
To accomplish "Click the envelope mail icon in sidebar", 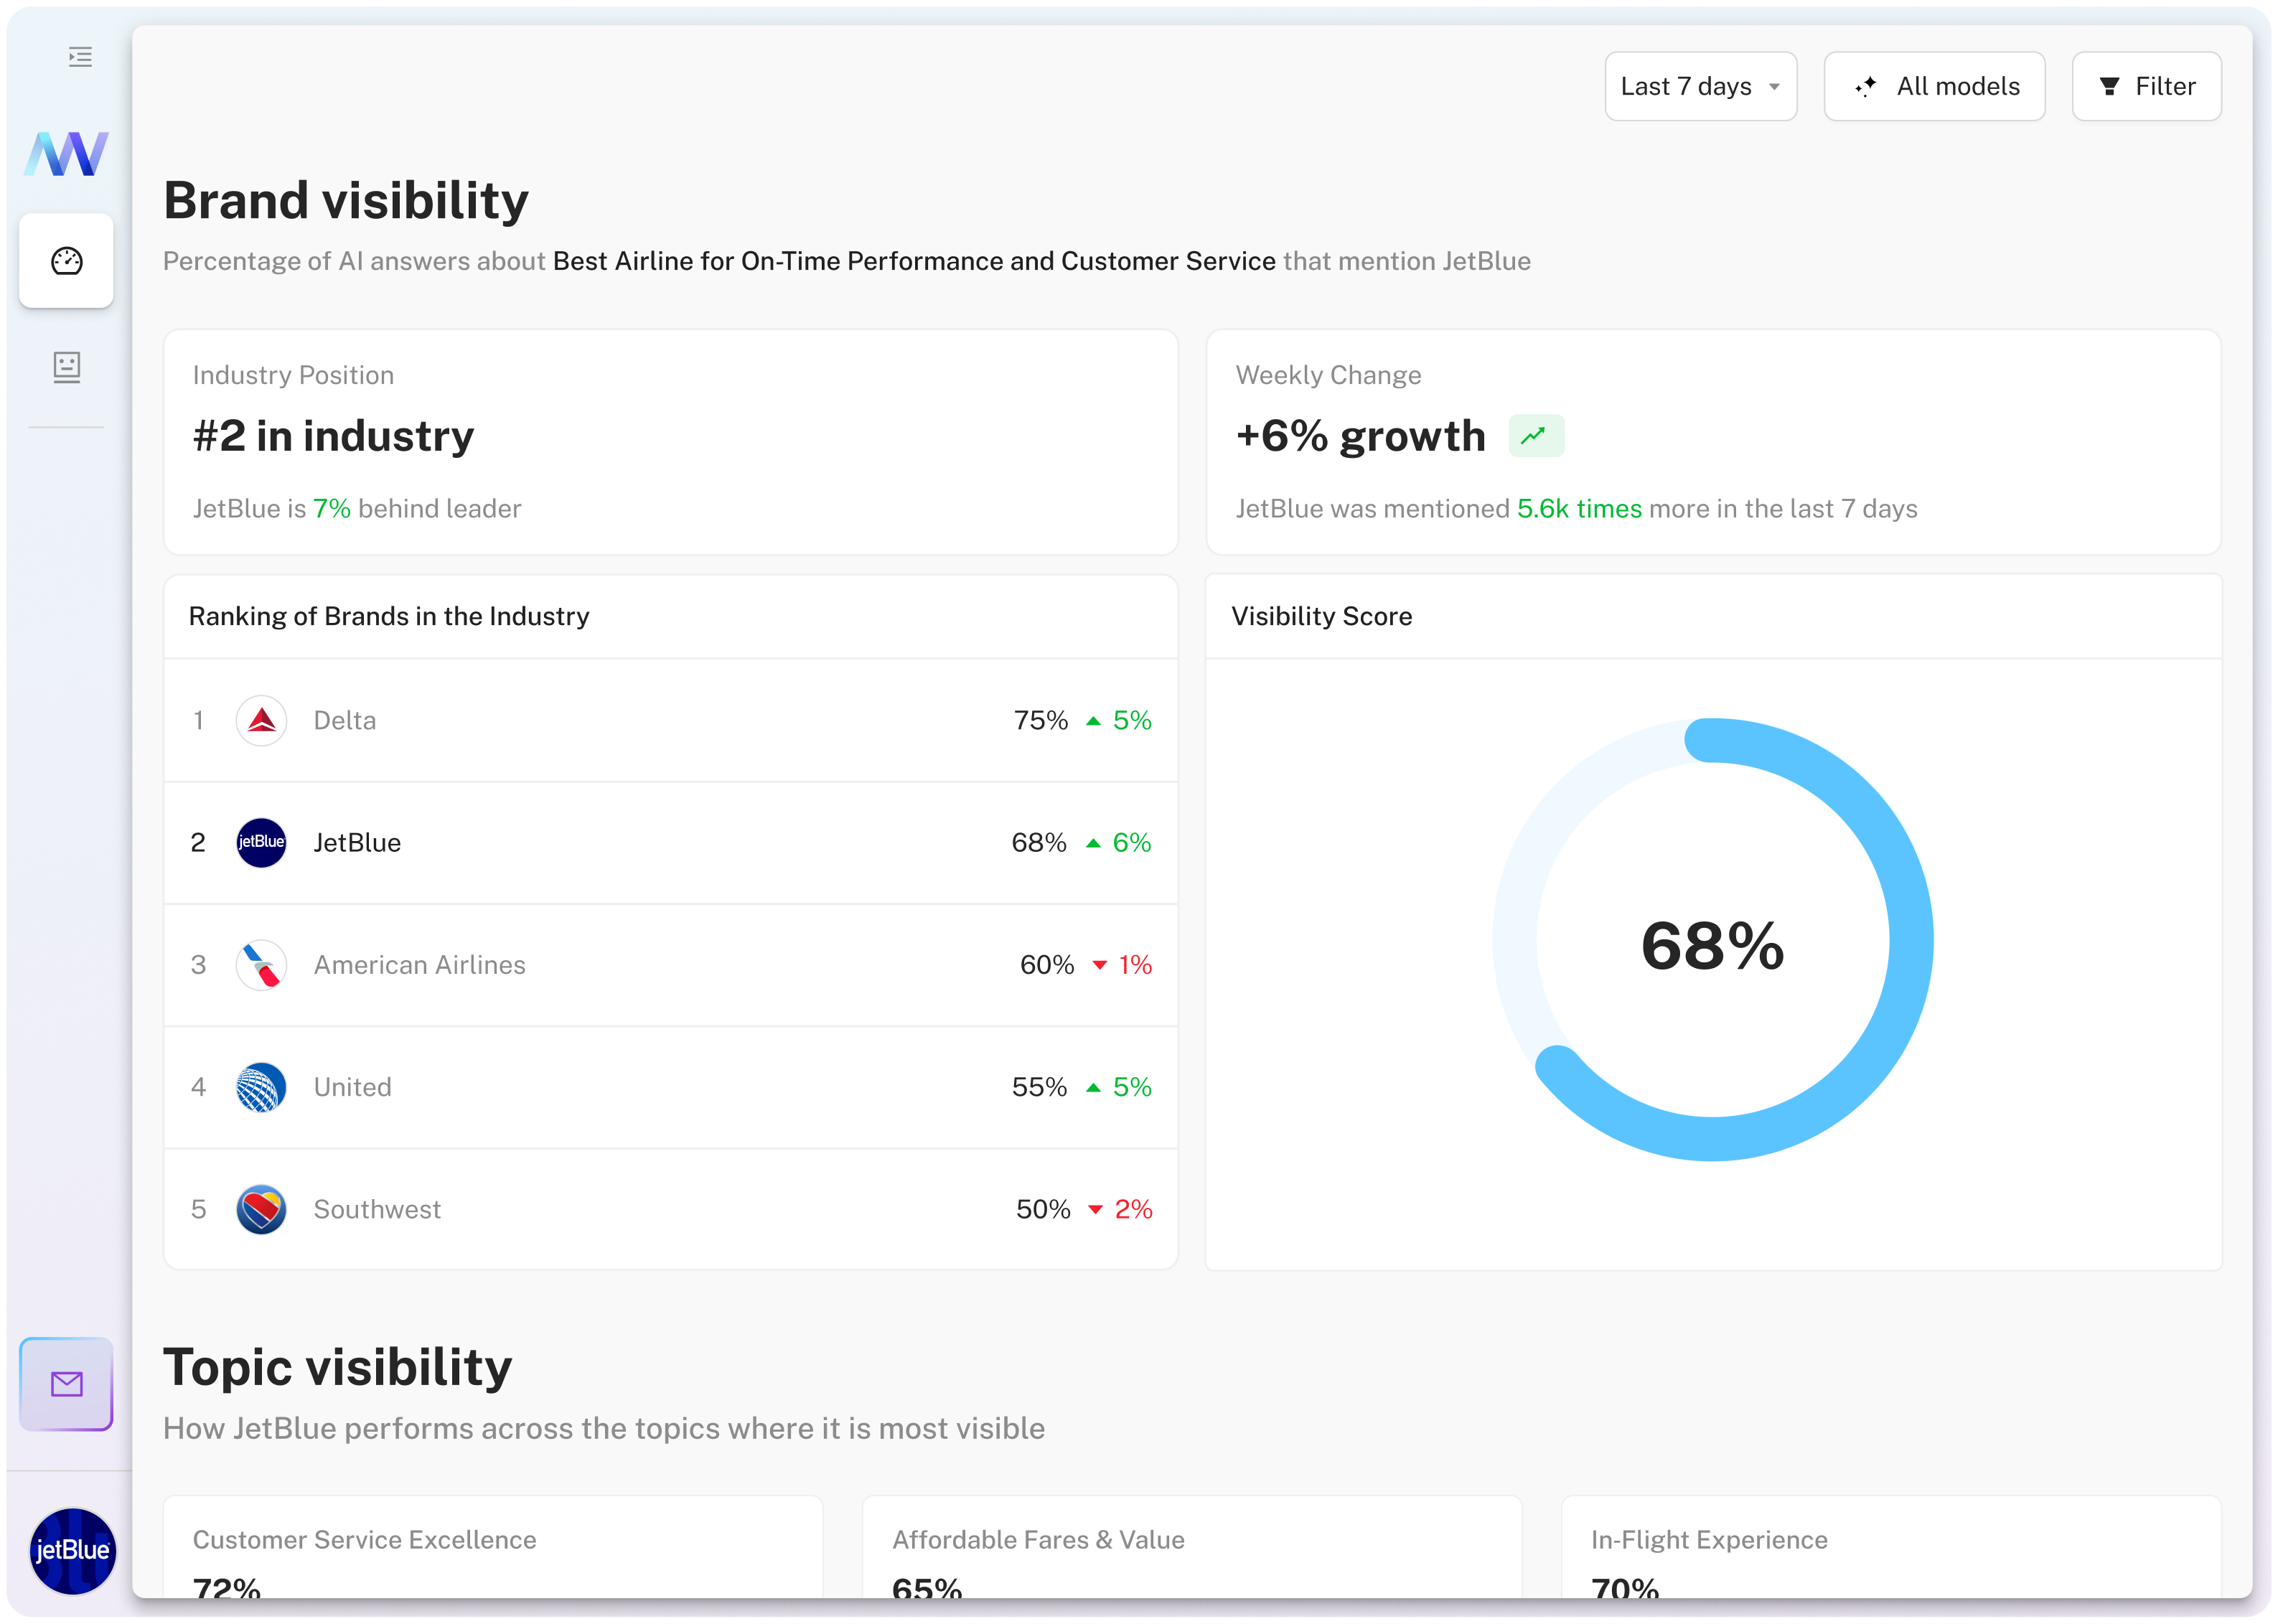I will coord(66,1384).
